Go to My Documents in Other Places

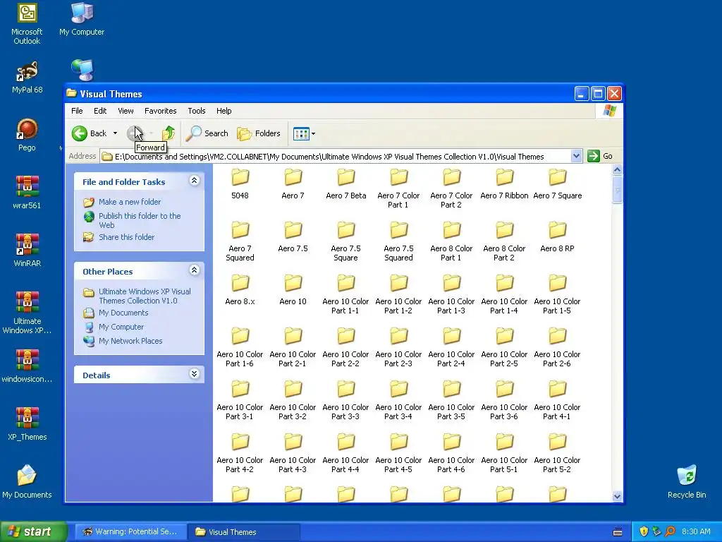point(123,313)
